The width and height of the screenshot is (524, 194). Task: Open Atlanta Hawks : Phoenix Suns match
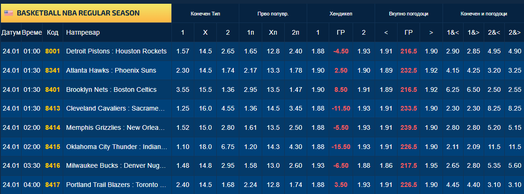(111, 70)
